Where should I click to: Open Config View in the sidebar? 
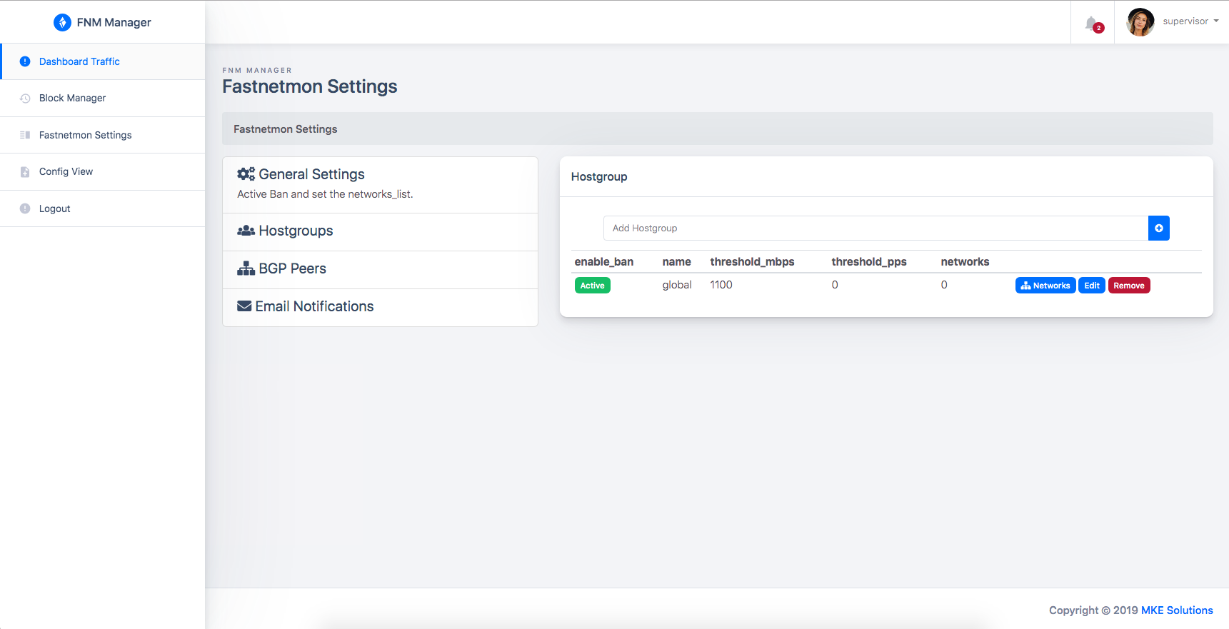coord(103,172)
